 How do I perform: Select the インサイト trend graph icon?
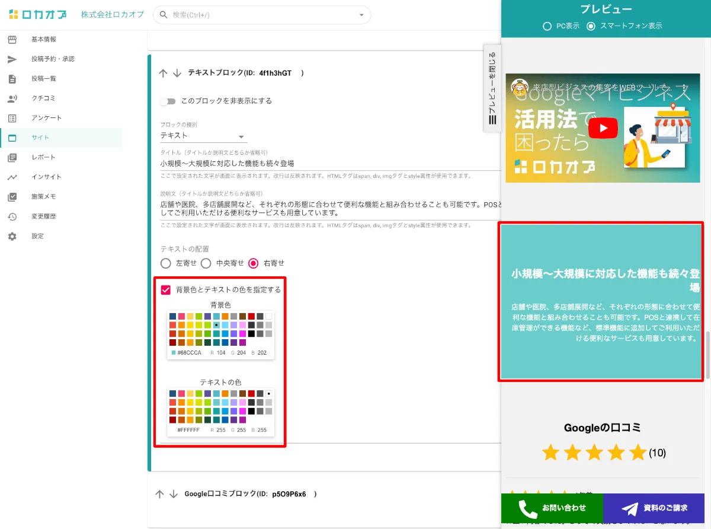[13, 177]
